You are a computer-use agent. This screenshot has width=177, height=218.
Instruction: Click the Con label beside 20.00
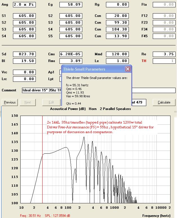98,16
